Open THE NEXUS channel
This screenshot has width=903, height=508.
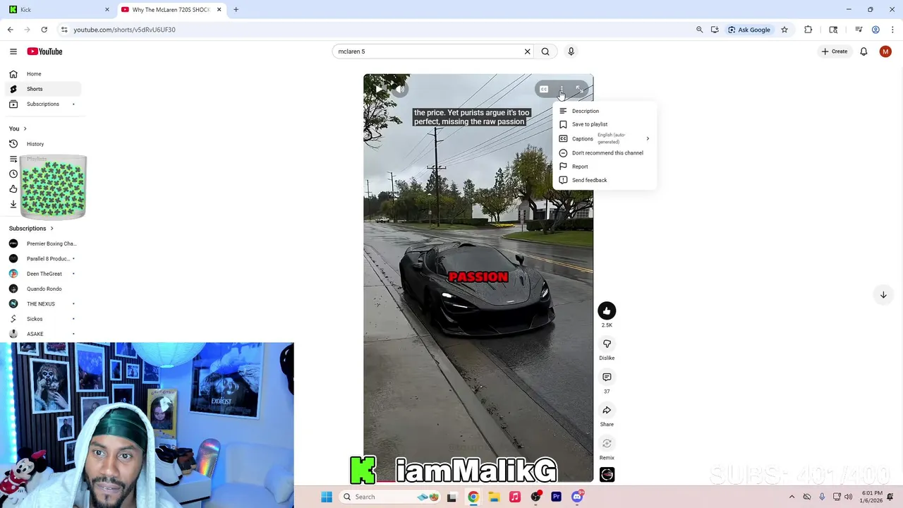(x=42, y=304)
